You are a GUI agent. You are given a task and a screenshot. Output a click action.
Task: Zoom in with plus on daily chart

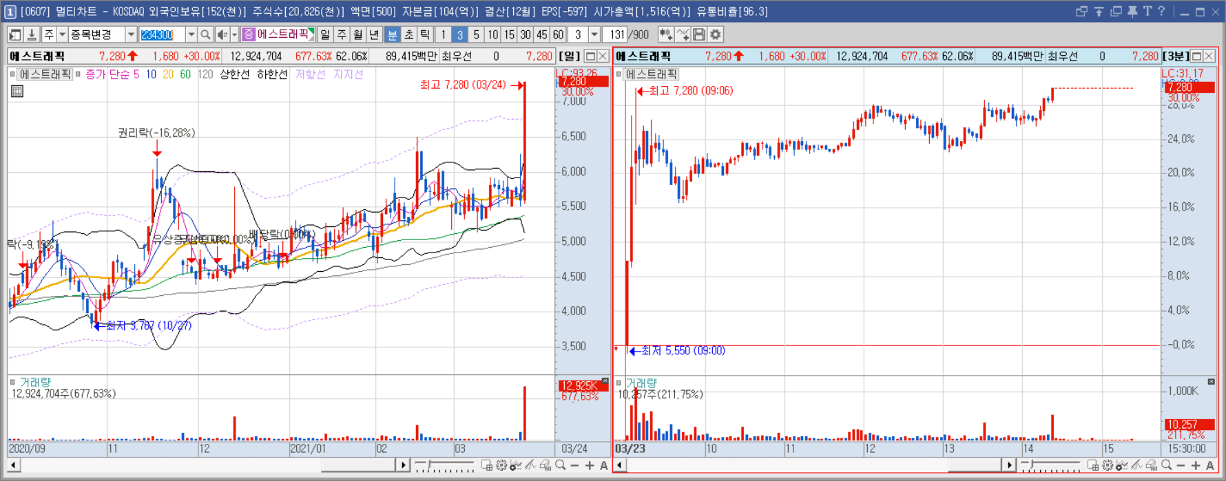[590, 466]
